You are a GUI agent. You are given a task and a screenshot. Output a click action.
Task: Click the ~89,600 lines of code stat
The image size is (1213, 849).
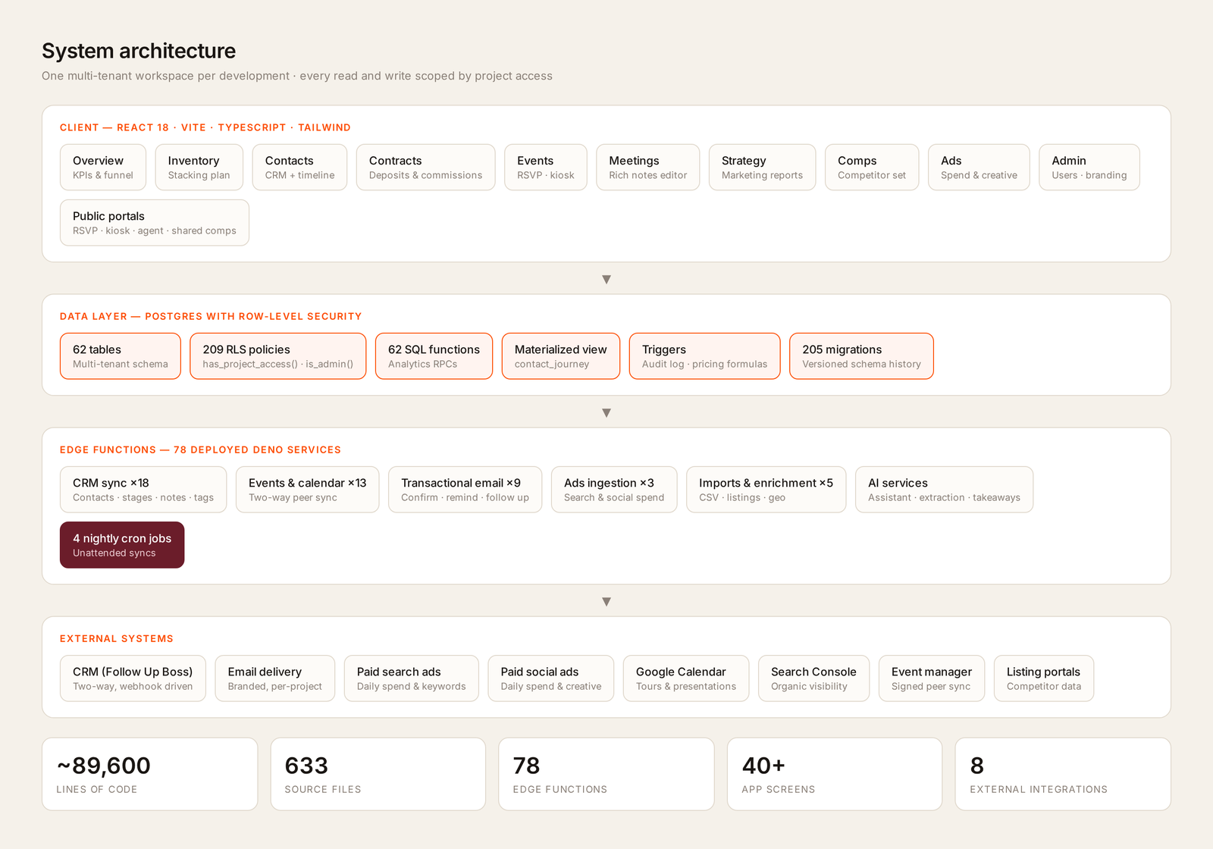[150, 774]
